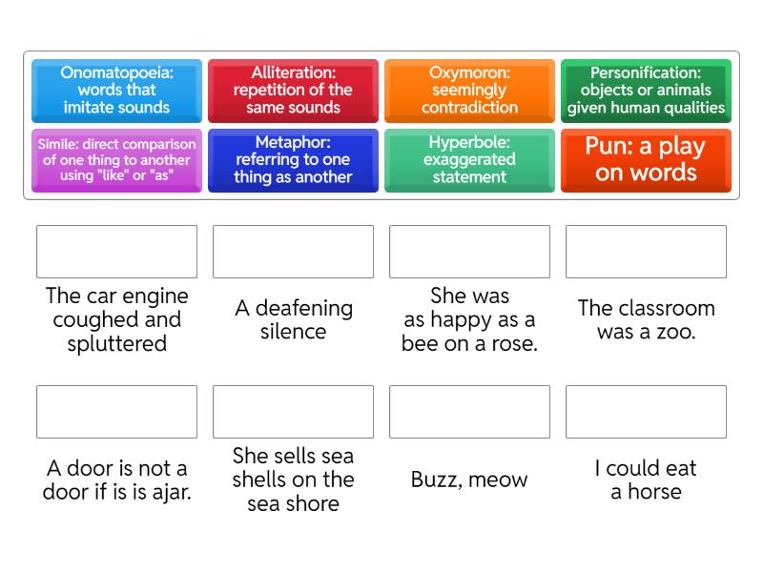This screenshot has width=763, height=572.
Task: Select the green Personification definition tile
Action: [x=646, y=91]
